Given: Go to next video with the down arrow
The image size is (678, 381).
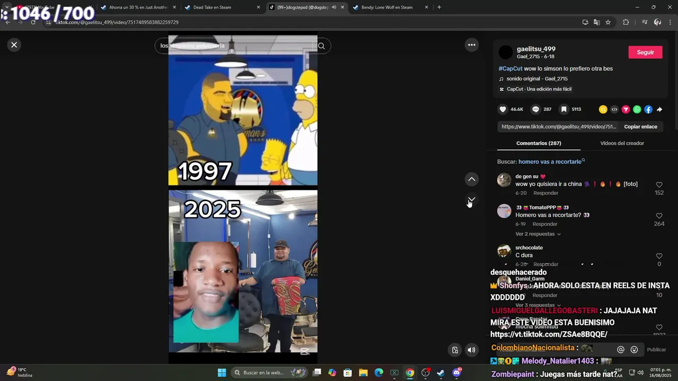Looking at the screenshot, I should [x=471, y=199].
